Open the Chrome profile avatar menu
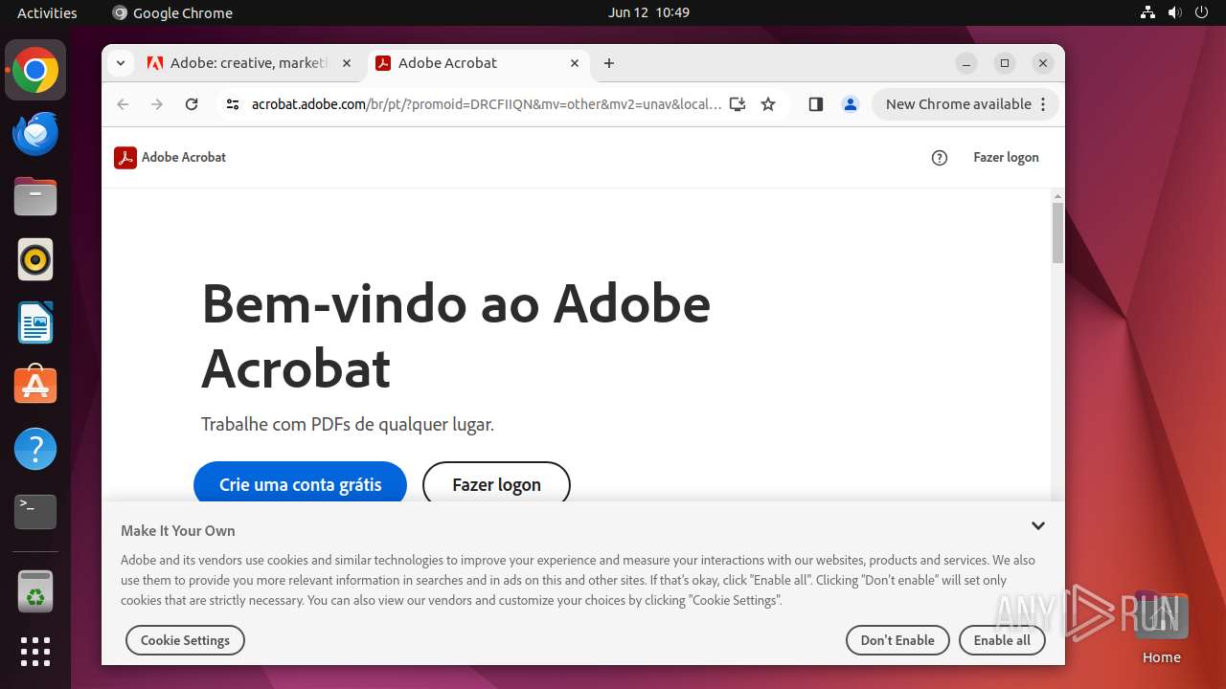Viewport: 1226px width, 689px height. tap(851, 104)
